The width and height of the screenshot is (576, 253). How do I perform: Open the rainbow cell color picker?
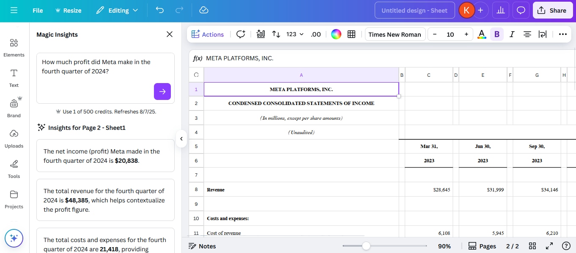tap(336, 35)
